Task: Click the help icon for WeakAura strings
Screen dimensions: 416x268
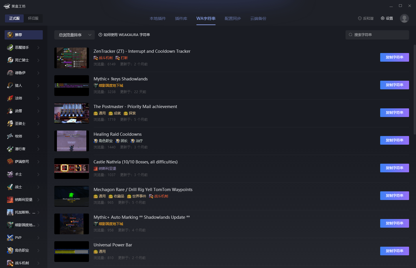Action: tap(100, 35)
